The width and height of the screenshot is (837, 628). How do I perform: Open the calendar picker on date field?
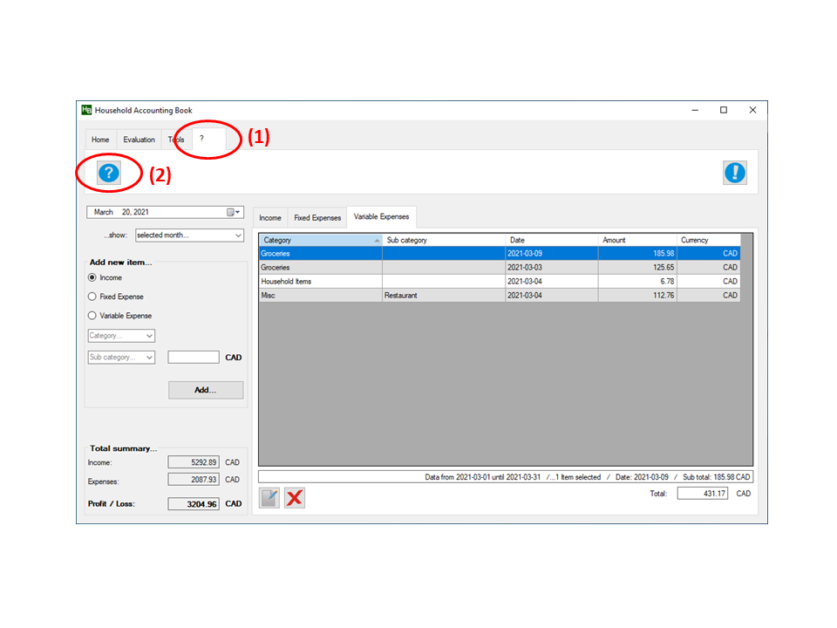[x=234, y=212]
